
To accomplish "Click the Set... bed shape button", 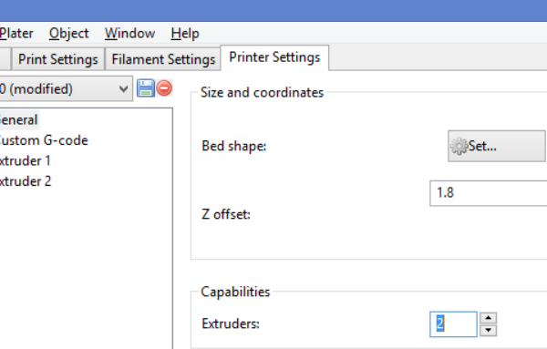I will tap(497, 146).
